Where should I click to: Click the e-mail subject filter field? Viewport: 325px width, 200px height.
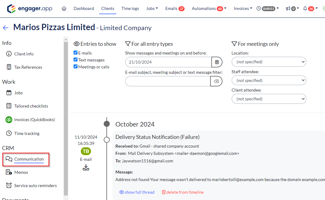168,81
